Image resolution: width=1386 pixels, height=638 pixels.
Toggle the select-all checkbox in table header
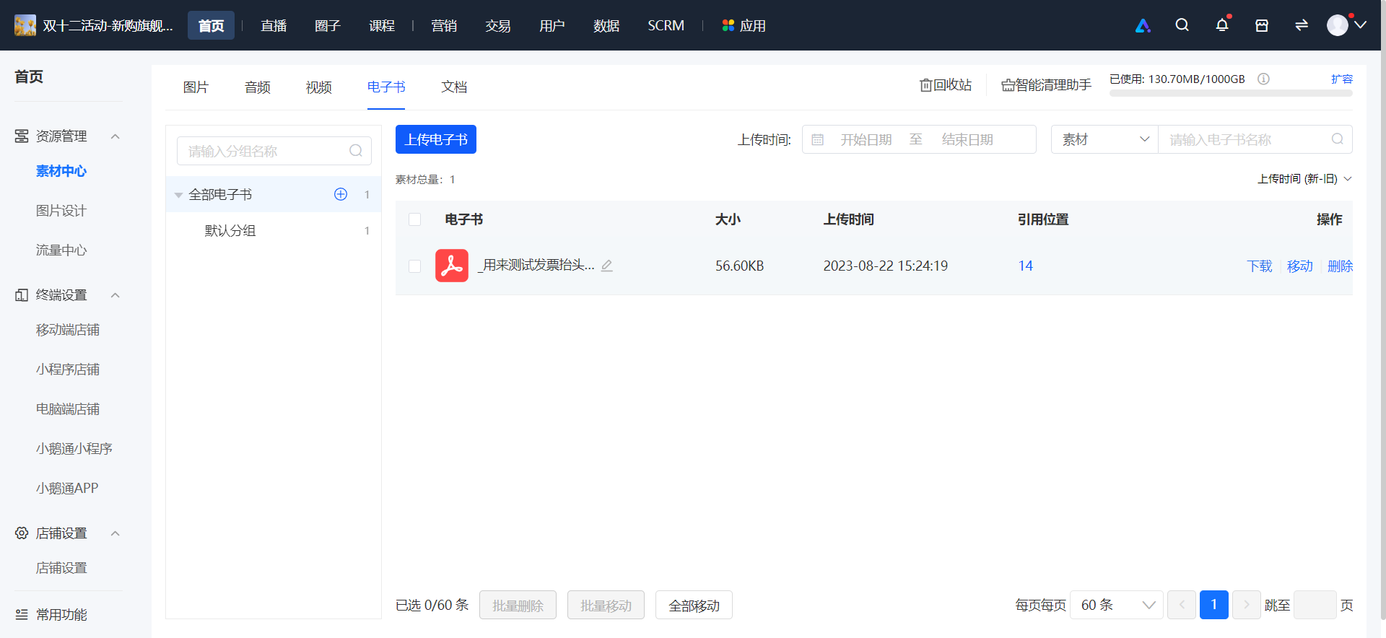(x=414, y=219)
